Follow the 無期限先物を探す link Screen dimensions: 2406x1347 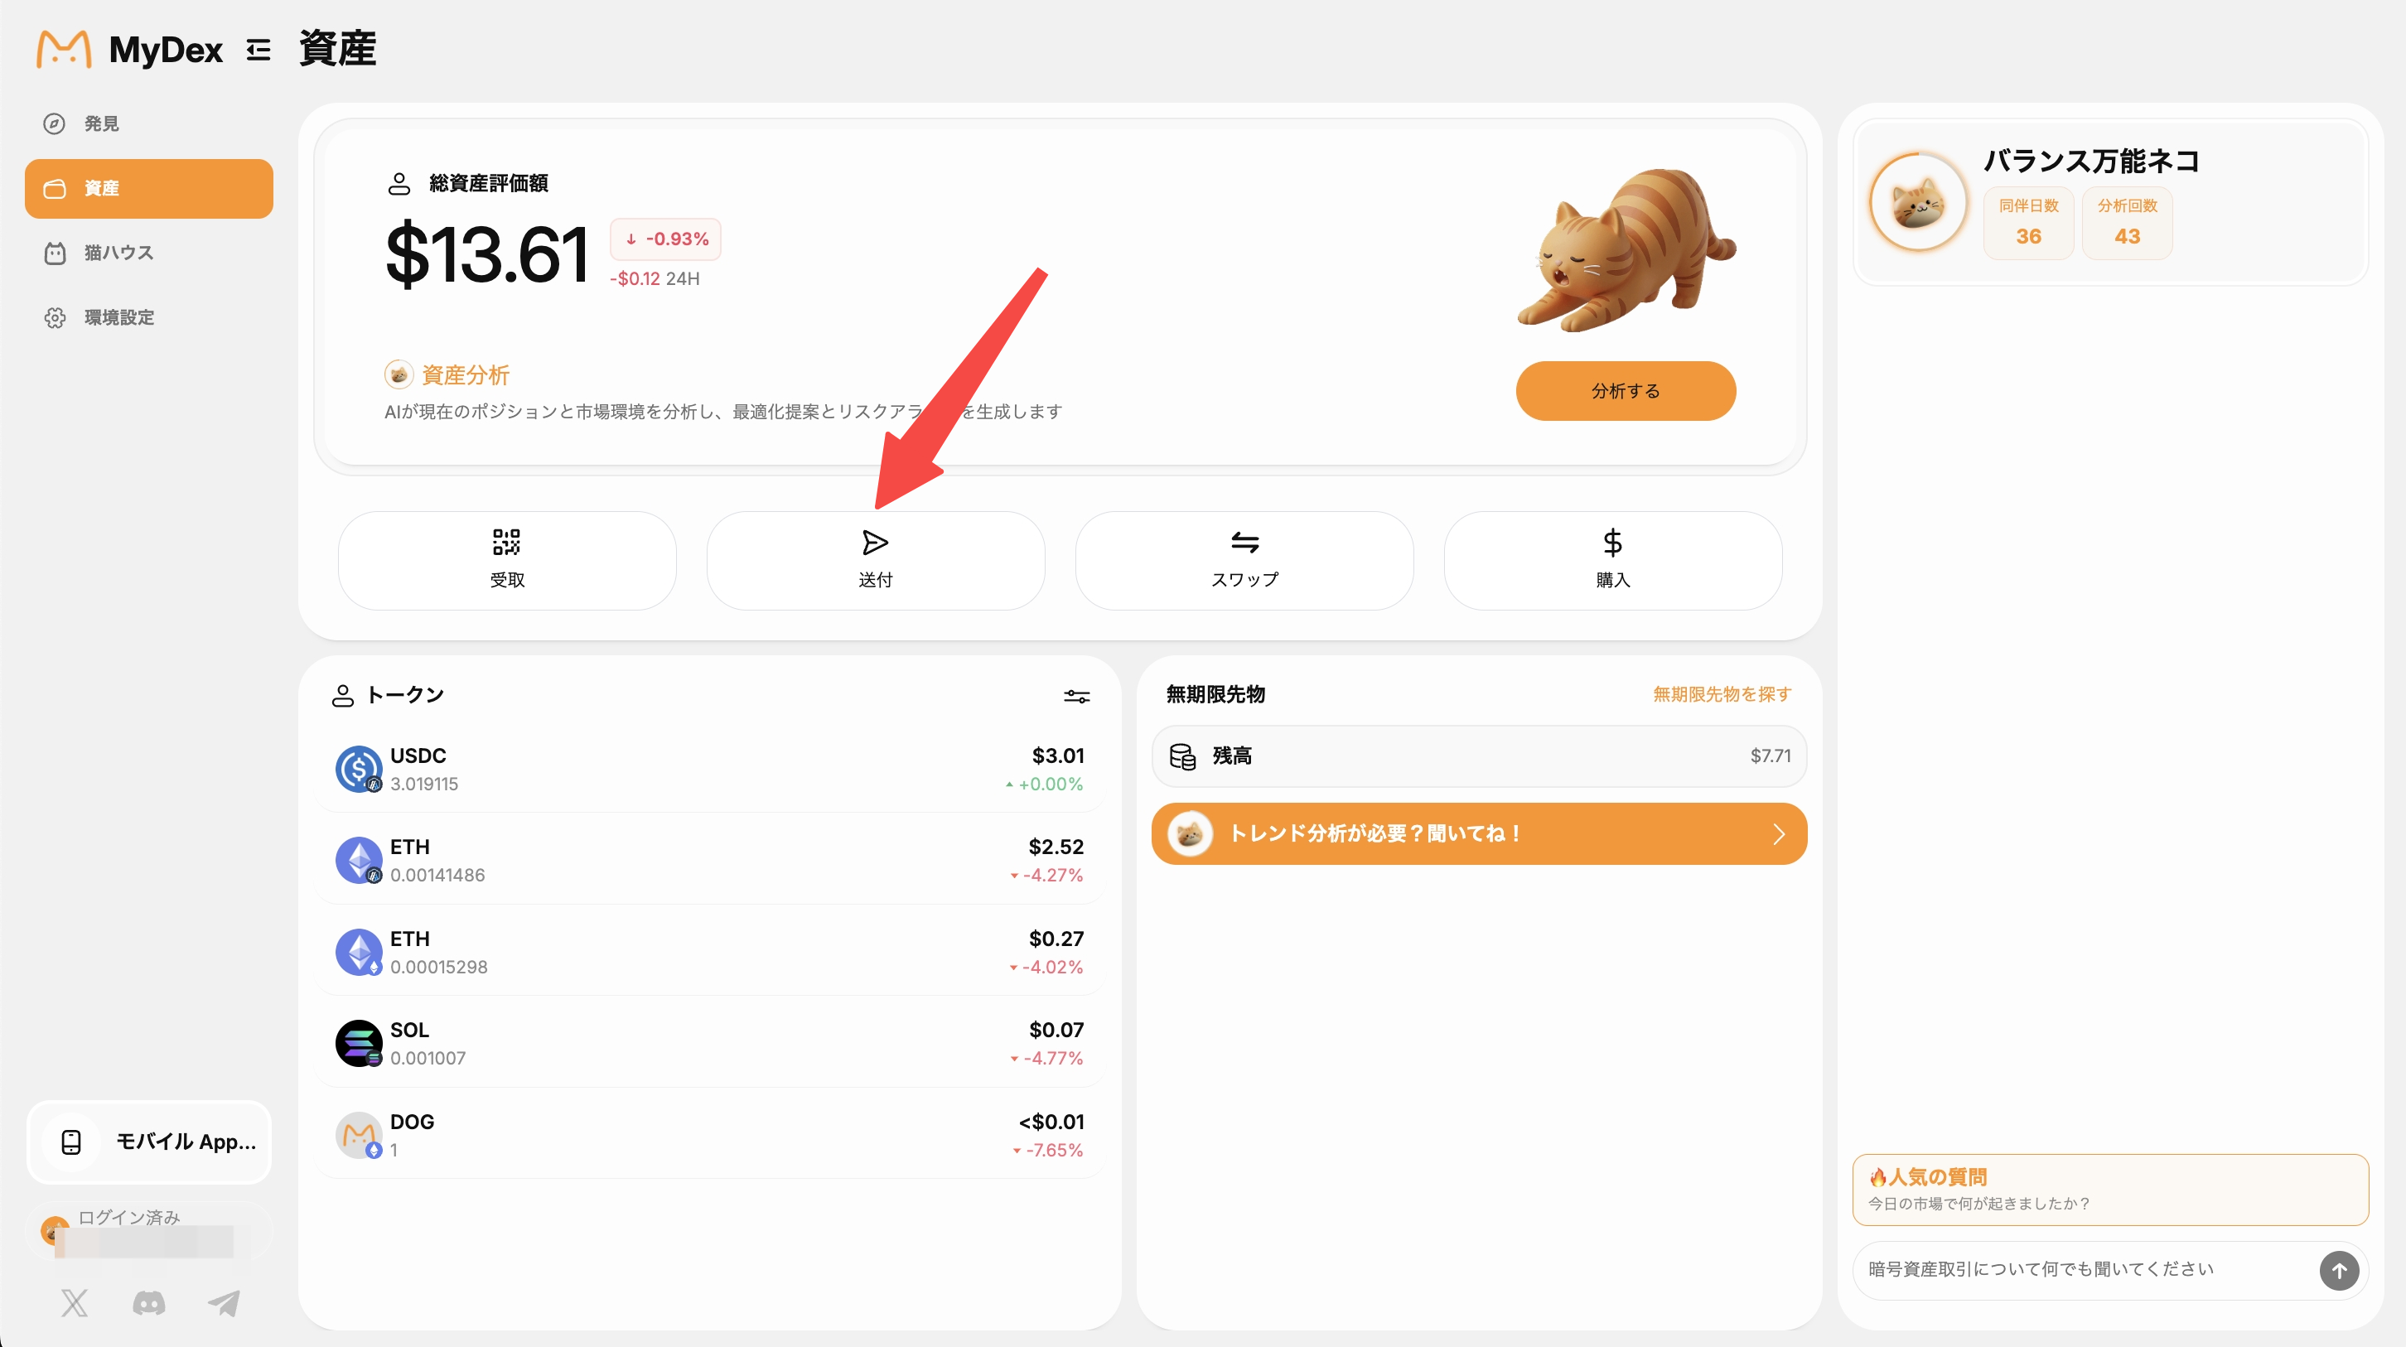click(1722, 694)
